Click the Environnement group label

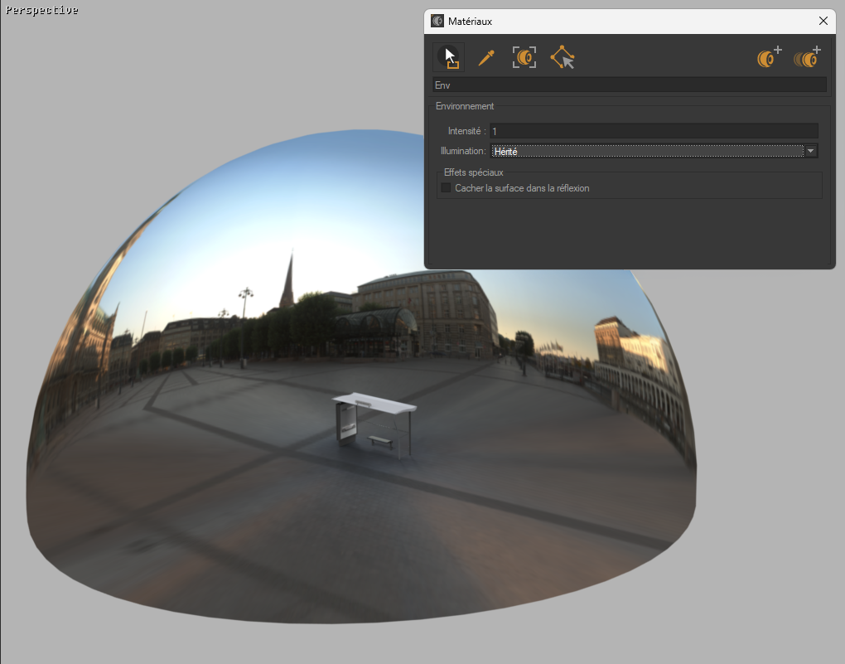[x=465, y=106]
